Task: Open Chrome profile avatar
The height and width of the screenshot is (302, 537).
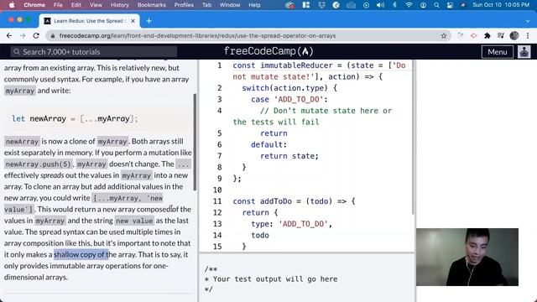Action: (514, 35)
